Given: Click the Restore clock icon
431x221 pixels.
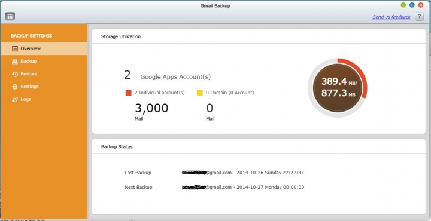Looking at the screenshot, I should pos(15,74).
